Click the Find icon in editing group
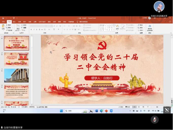Viewport: 173px width, 130px height. (x=140, y=25)
